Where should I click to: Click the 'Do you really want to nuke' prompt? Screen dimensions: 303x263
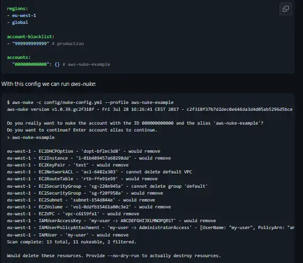pos(135,123)
